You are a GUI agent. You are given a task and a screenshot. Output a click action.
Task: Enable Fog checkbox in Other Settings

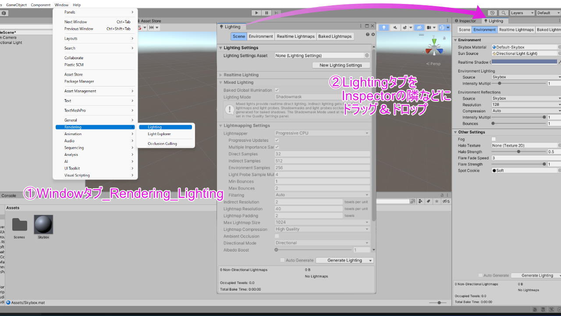494,139
